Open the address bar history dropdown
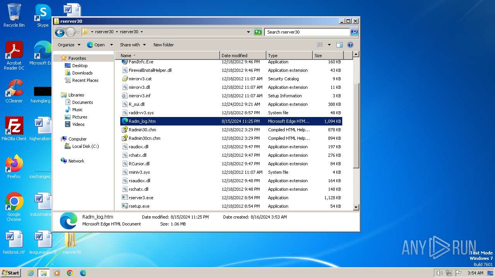Viewport: 495px width, 278px height. click(x=248, y=32)
